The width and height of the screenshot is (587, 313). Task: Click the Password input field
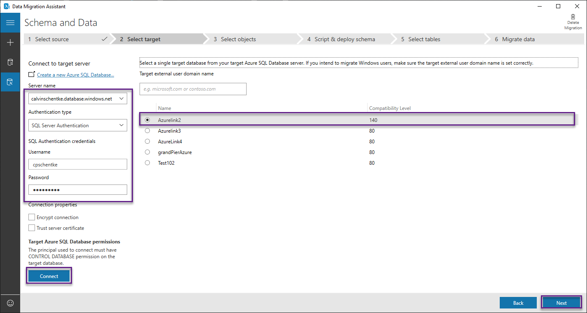[78, 189]
